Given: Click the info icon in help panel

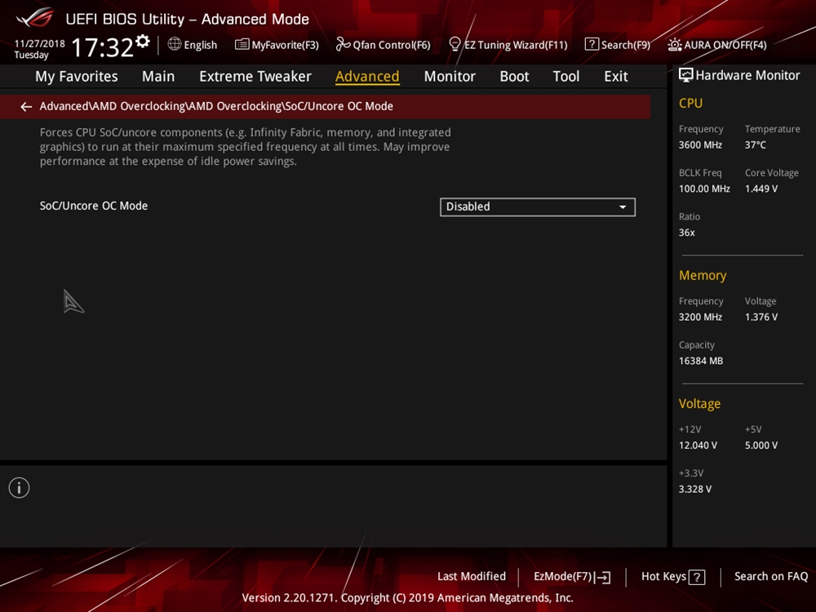Looking at the screenshot, I should pos(20,488).
